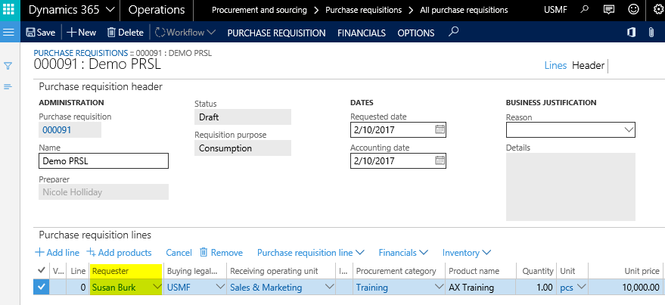Switch to the Lines view
Screen dimensions: 665x305
point(555,65)
